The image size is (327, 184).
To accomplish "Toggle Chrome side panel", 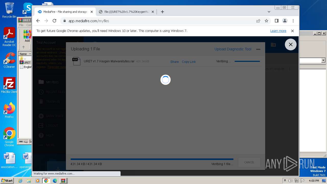I will tap(276, 21).
